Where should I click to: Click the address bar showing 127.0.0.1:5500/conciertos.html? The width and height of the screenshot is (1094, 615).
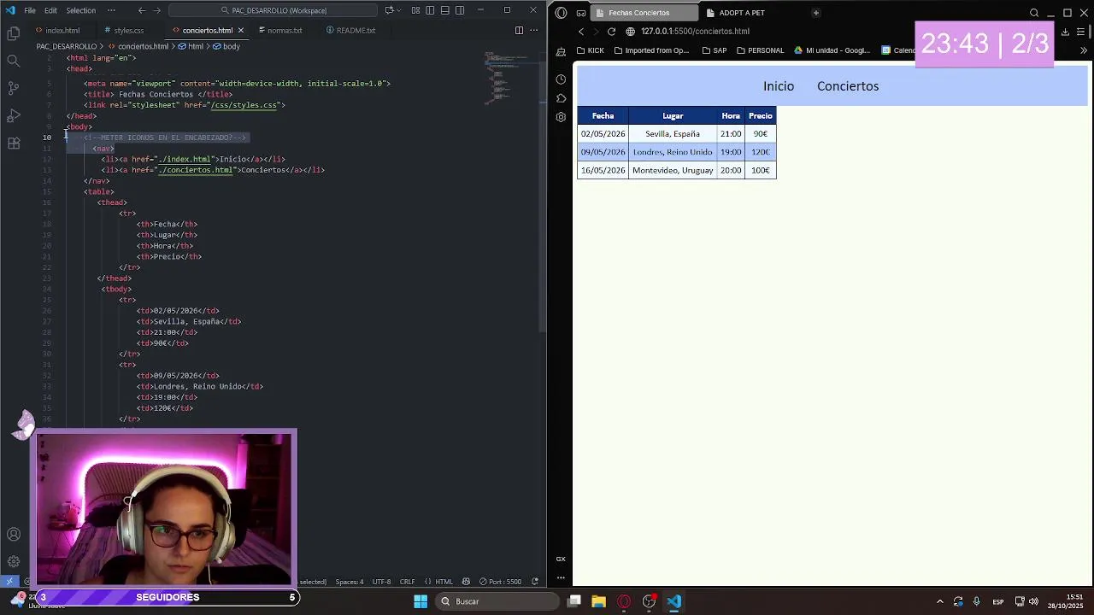[x=695, y=32]
